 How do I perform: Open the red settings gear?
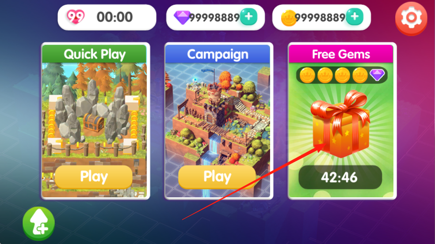tap(411, 18)
